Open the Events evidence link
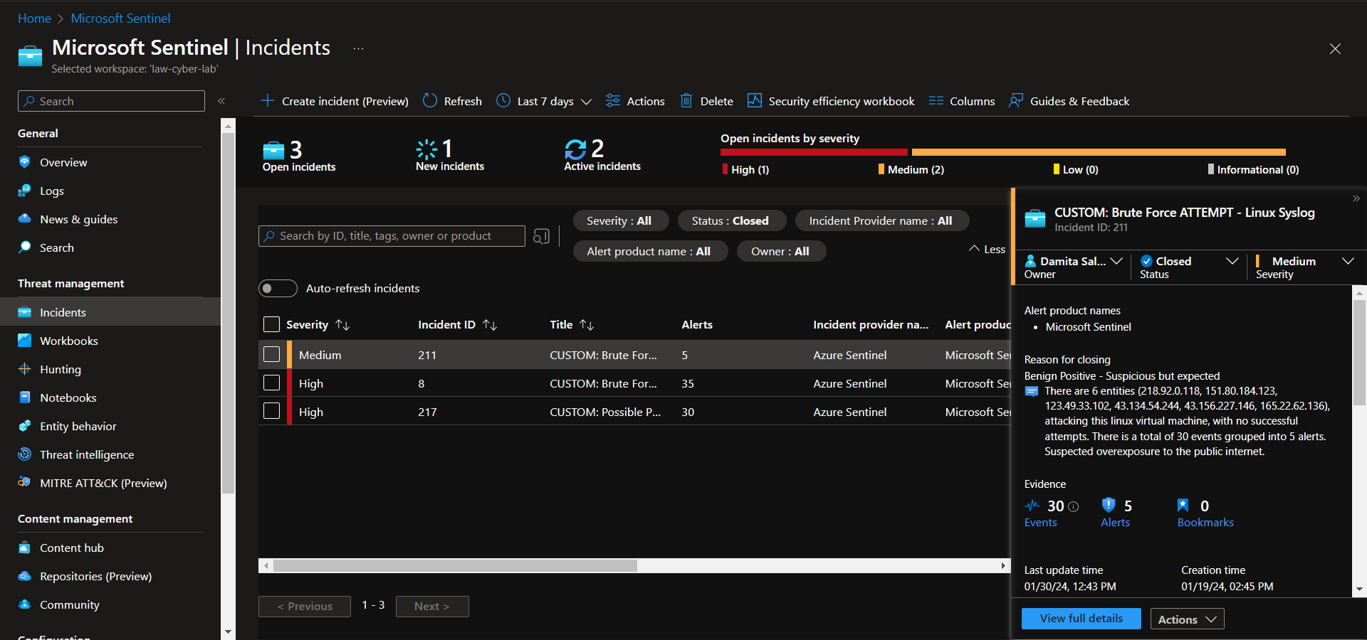The width and height of the screenshot is (1367, 640). 1040,522
